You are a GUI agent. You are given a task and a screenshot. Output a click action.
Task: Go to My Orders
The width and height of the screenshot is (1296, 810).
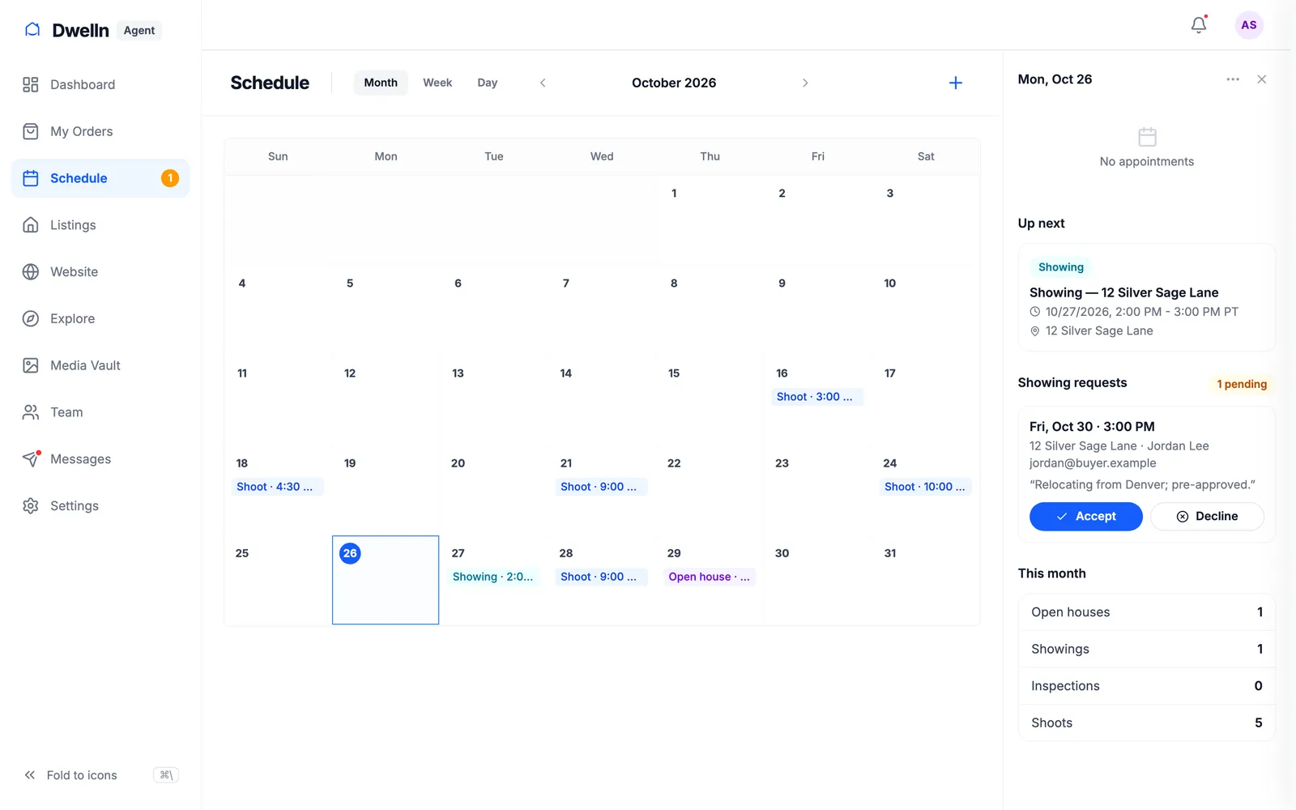click(x=100, y=131)
